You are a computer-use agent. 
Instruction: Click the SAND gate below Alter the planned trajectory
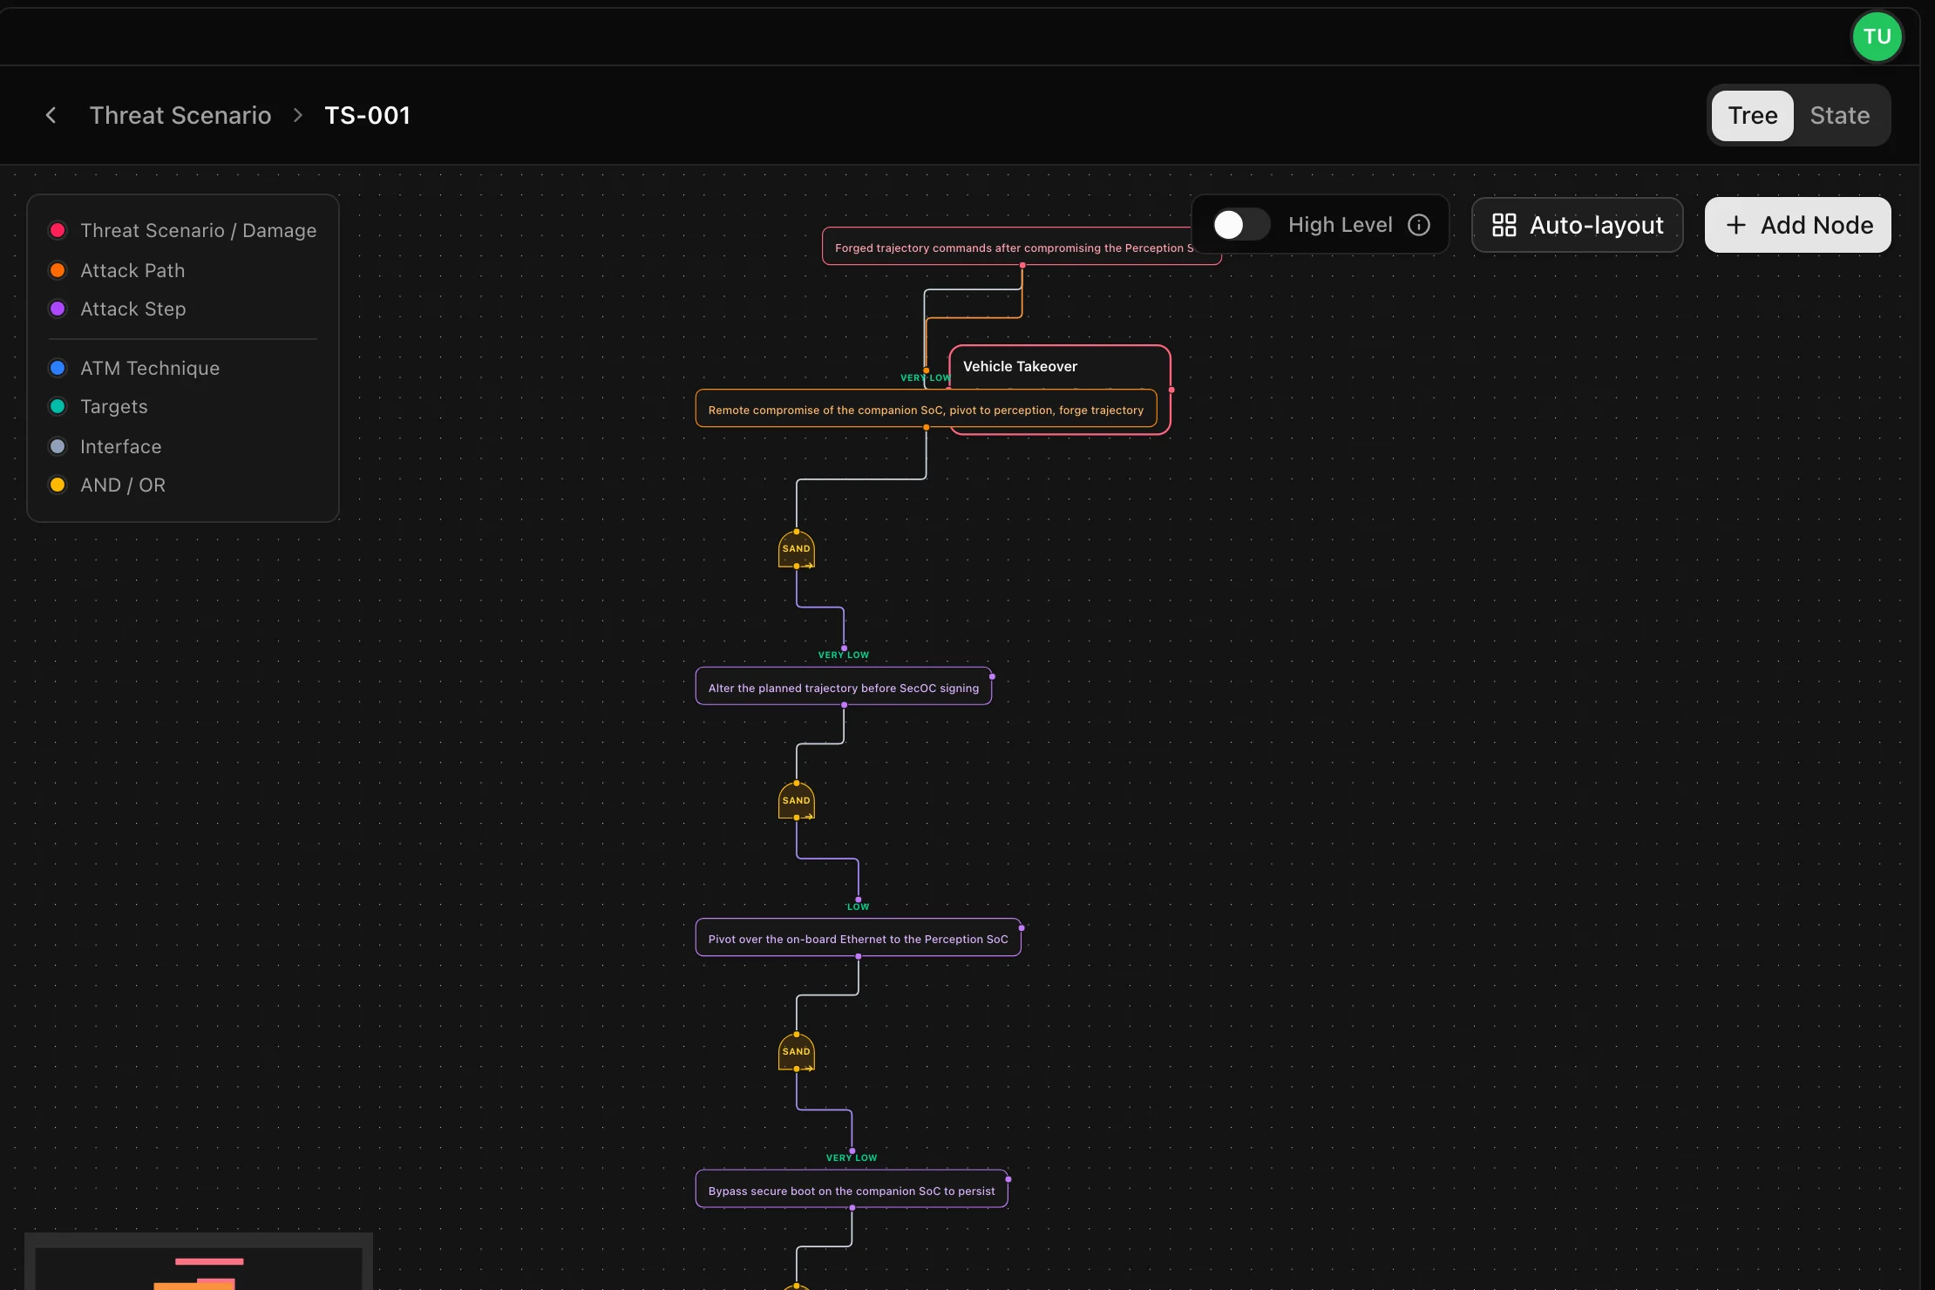[796, 800]
